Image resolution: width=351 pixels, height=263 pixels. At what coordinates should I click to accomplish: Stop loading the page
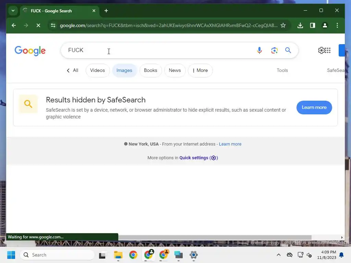point(38,25)
